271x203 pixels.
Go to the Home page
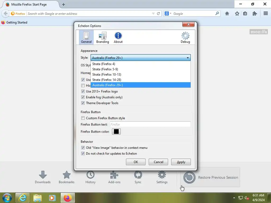pos(227,13)
